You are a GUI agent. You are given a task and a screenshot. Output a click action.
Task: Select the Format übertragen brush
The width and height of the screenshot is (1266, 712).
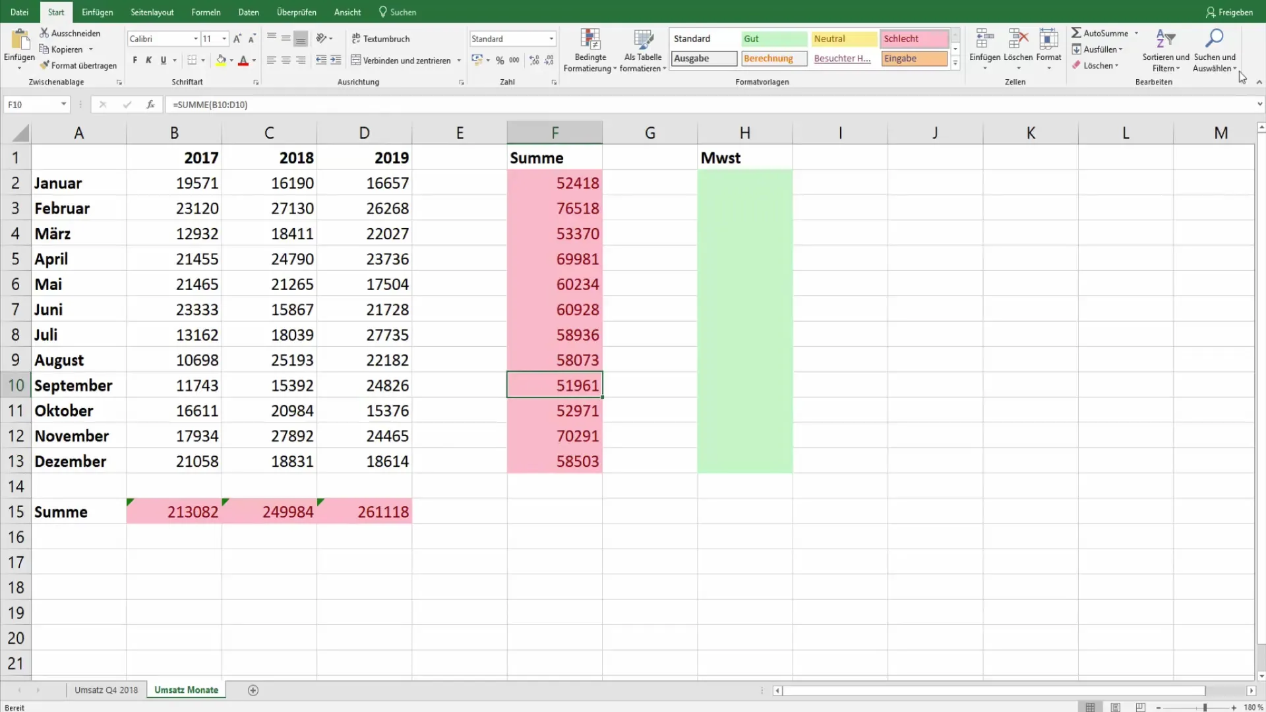(x=44, y=65)
